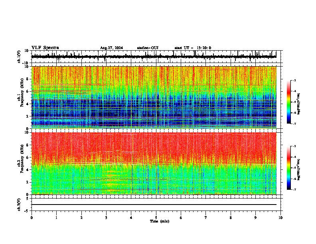Click time axis tick label '0'
Viewport: 316px width, 244px height.
pyautogui.click(x=32, y=218)
